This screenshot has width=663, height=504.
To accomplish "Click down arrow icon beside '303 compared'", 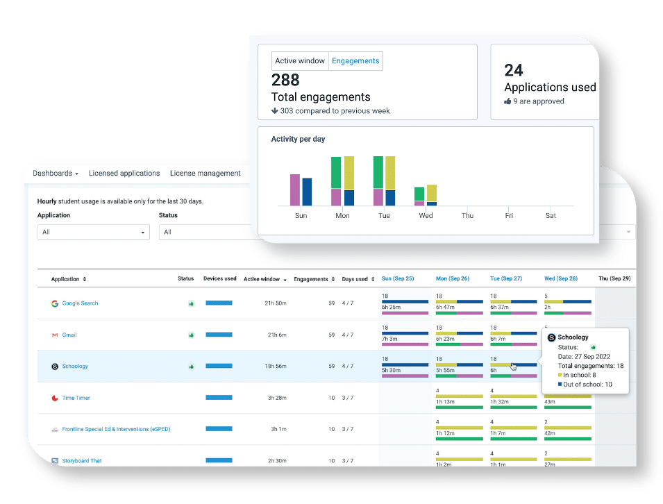I will [274, 111].
